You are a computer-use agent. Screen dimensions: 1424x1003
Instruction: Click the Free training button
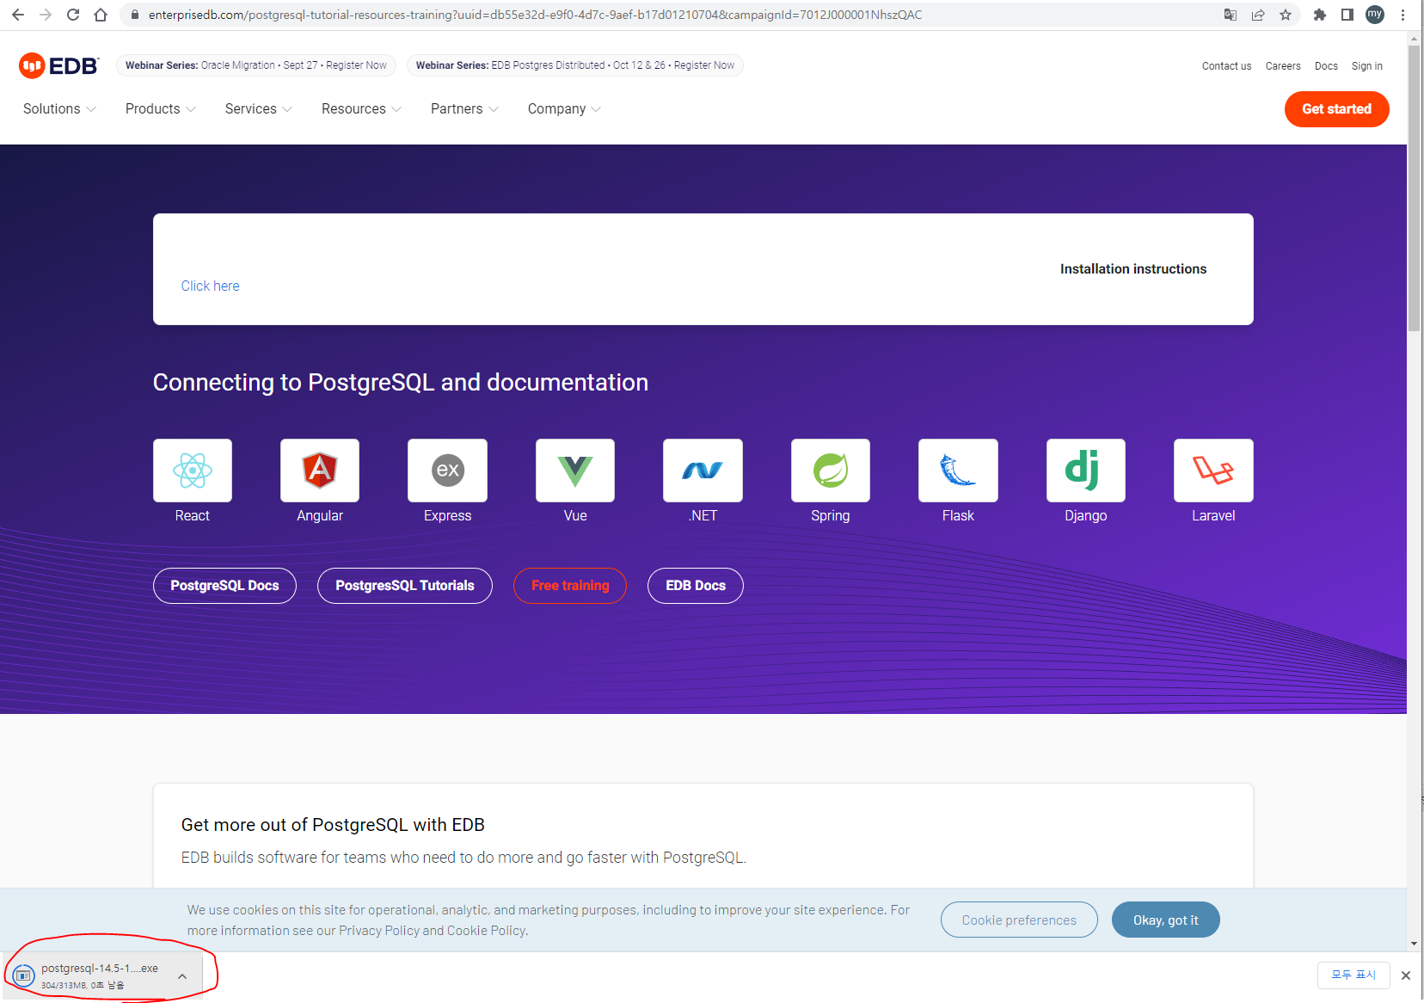(570, 586)
